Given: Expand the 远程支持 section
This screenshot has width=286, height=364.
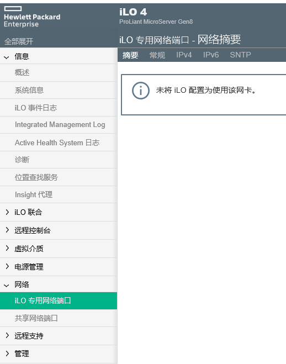Looking at the screenshot, I should point(7,335).
